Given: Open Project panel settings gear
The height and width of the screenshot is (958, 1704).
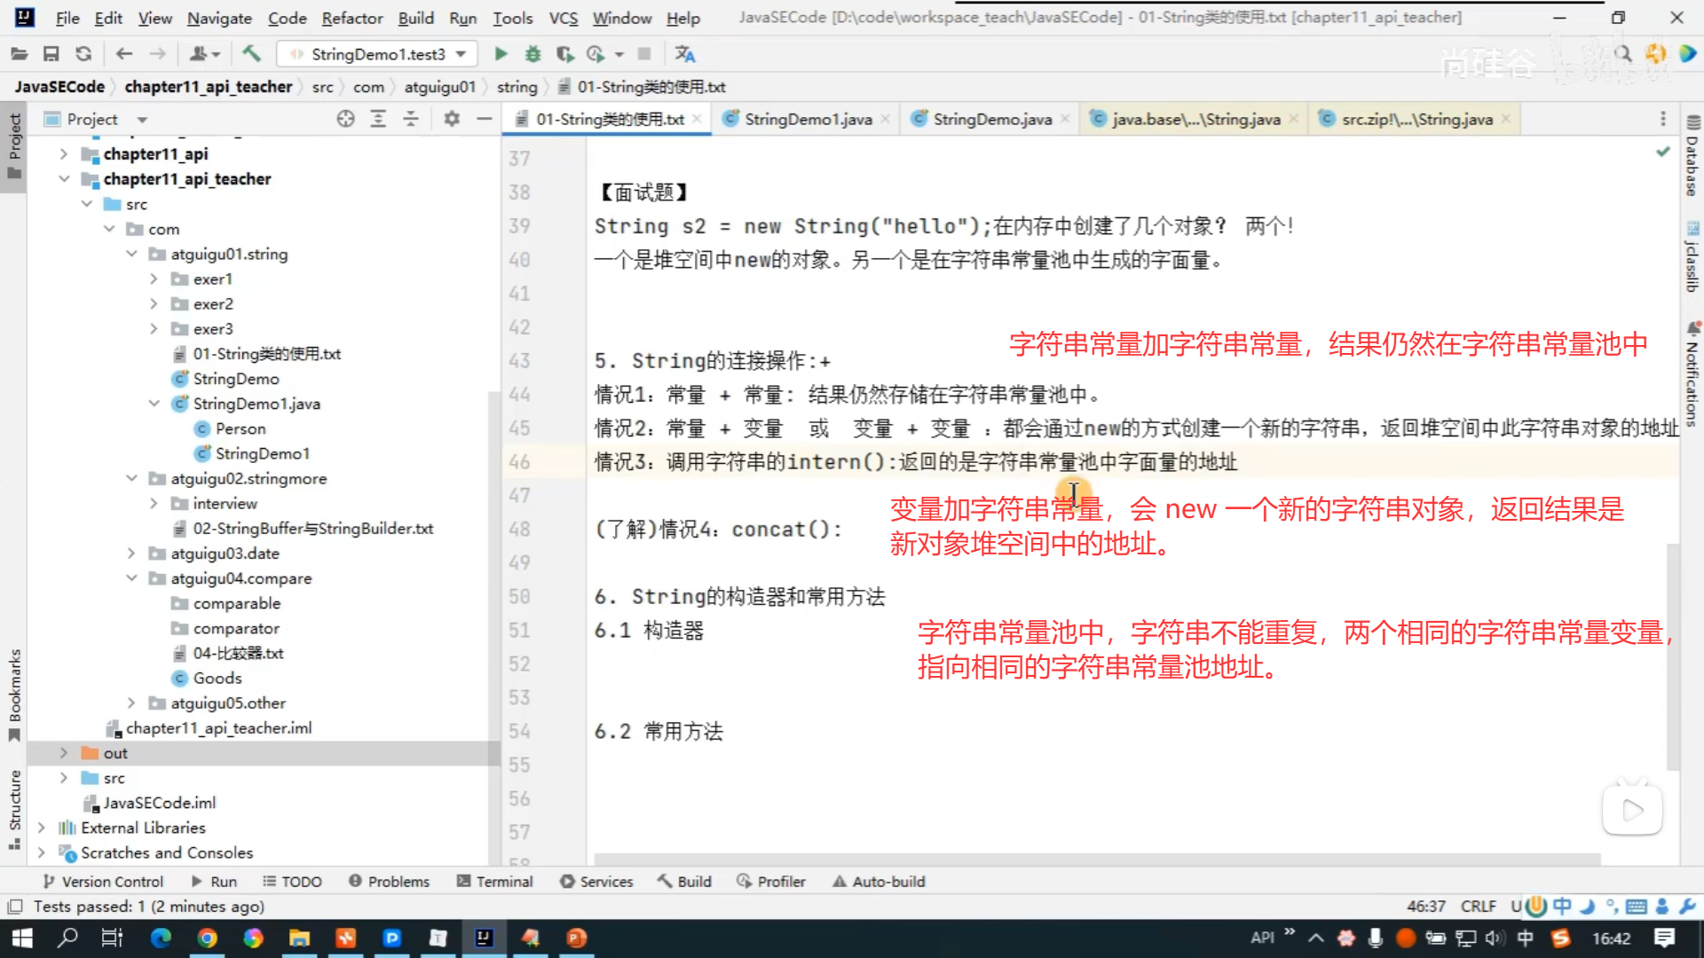Looking at the screenshot, I should (x=452, y=119).
